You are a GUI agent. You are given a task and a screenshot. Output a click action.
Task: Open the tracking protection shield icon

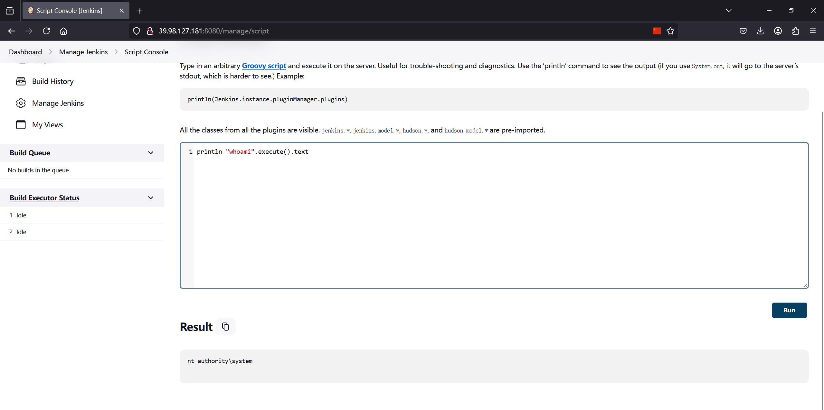click(x=137, y=31)
